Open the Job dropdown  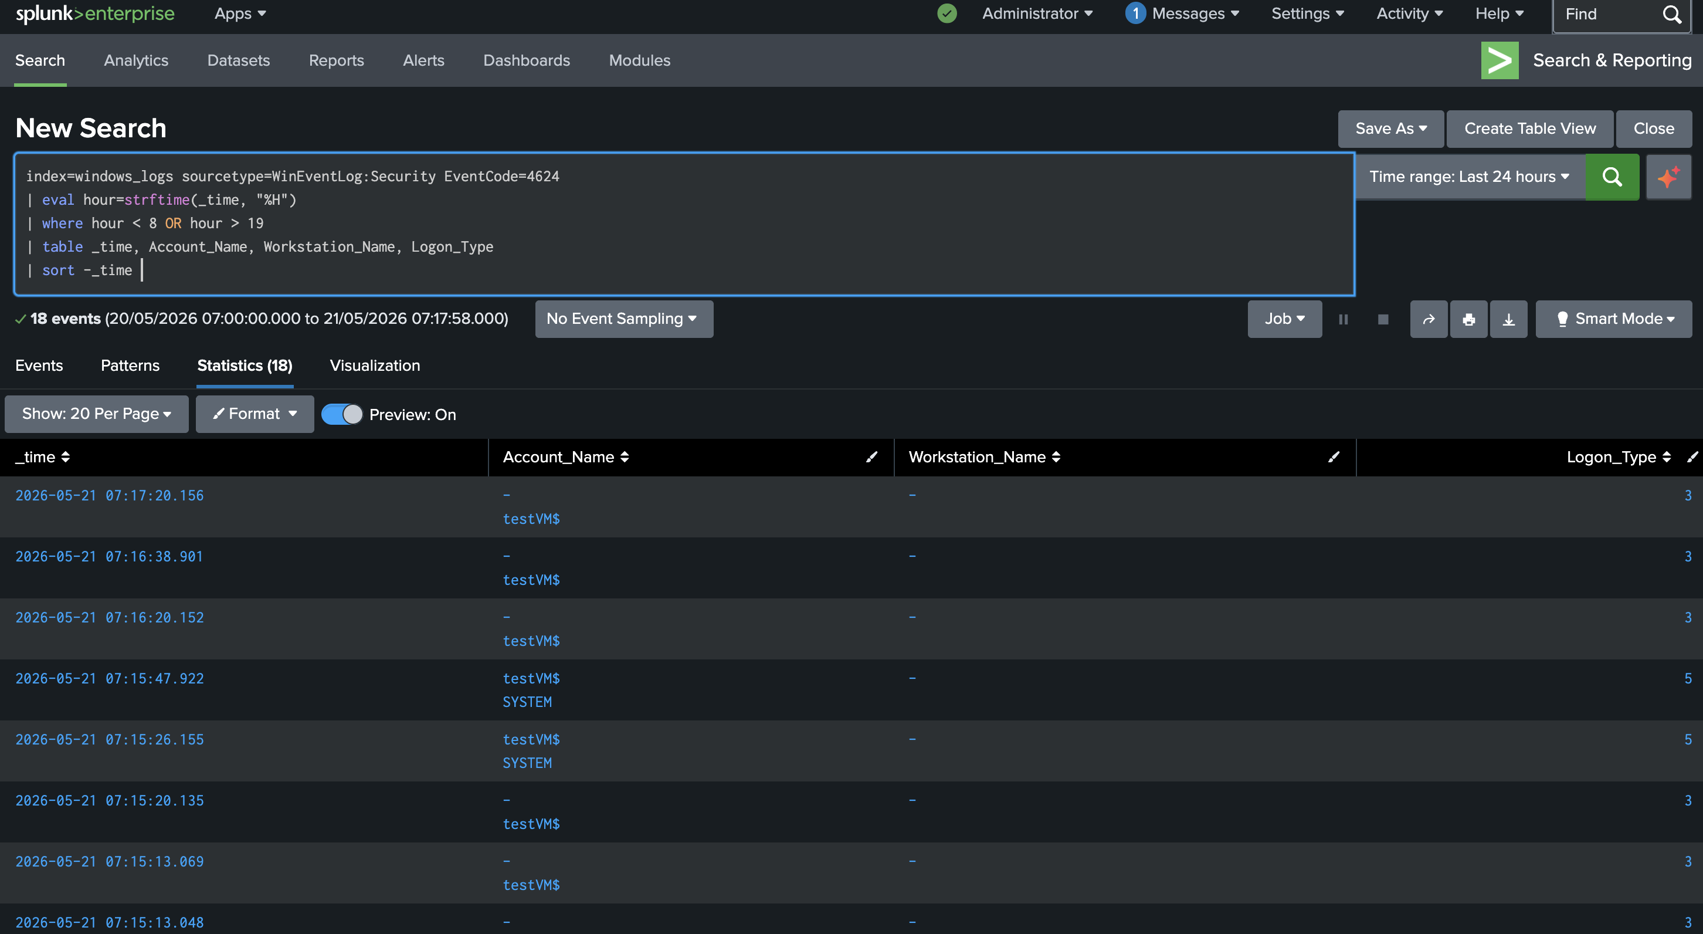1284,320
